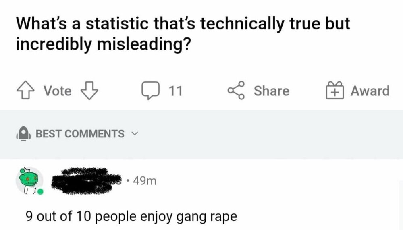Tap the comment body starting "9 out of 10"
Viewport: 403px width, 230px height.
[x=131, y=216]
